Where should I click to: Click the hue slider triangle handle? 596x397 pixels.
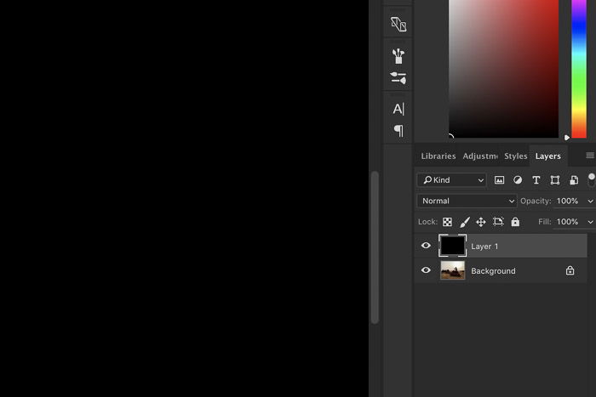567,138
